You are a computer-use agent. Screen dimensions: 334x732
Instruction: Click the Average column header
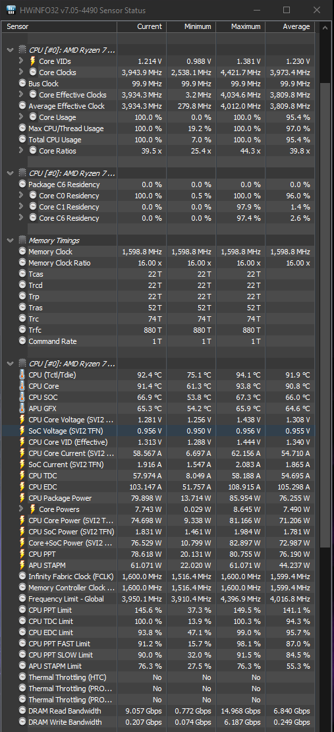[x=290, y=26]
